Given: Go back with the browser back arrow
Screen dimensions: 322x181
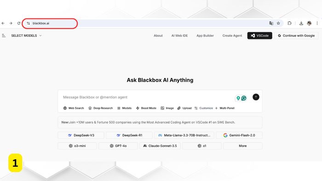Looking at the screenshot, I should tap(3, 23).
